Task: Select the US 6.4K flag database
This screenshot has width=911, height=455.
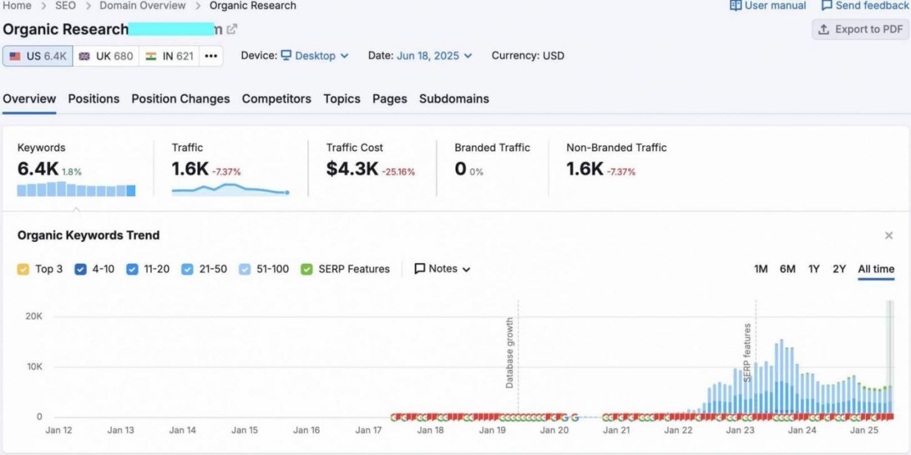Action: point(38,56)
